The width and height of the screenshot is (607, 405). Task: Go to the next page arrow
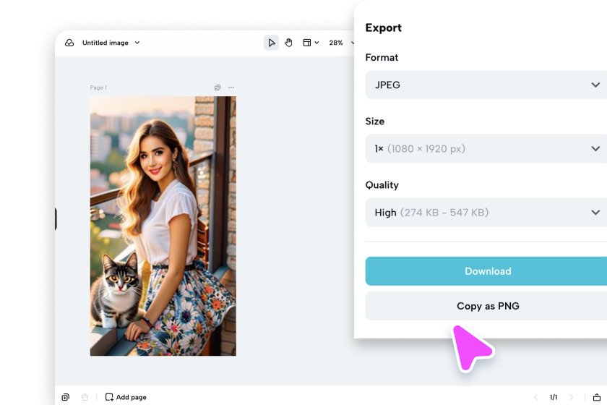click(x=572, y=397)
